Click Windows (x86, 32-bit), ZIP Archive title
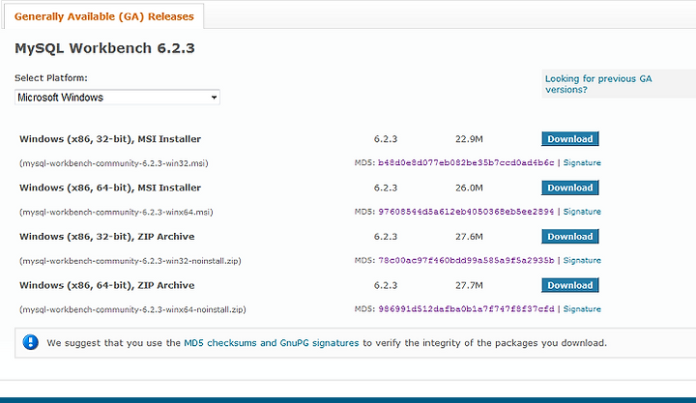Screen dimensions: 696x403 point(107,237)
